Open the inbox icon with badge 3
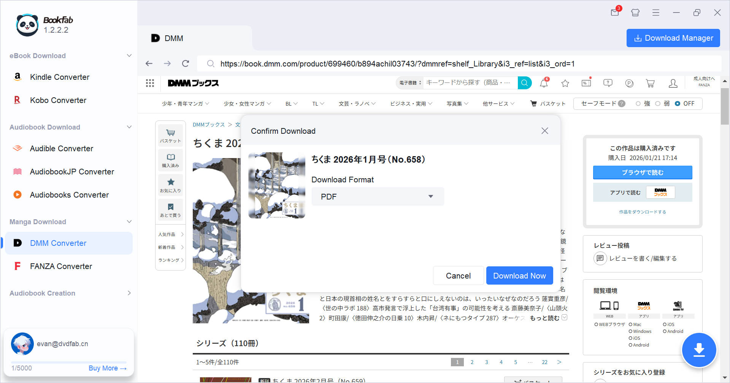Viewport: 730px width, 383px height. coord(614,12)
